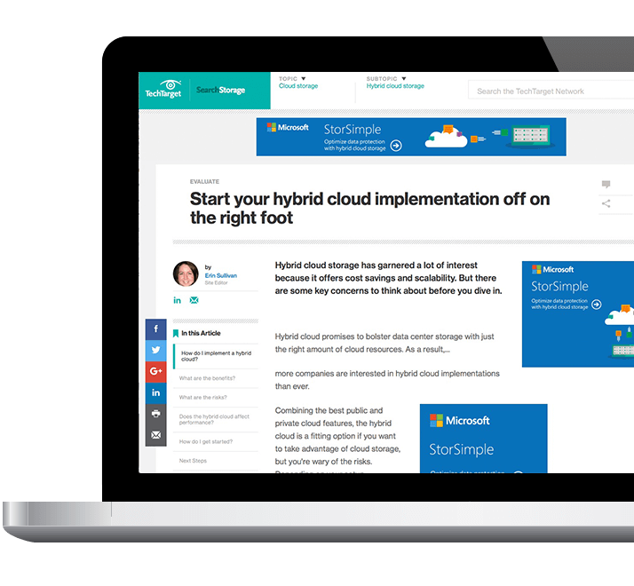Image resolution: width=634 pixels, height=586 pixels.
Task: Click the In this Article heading
Action: pyautogui.click(x=201, y=333)
